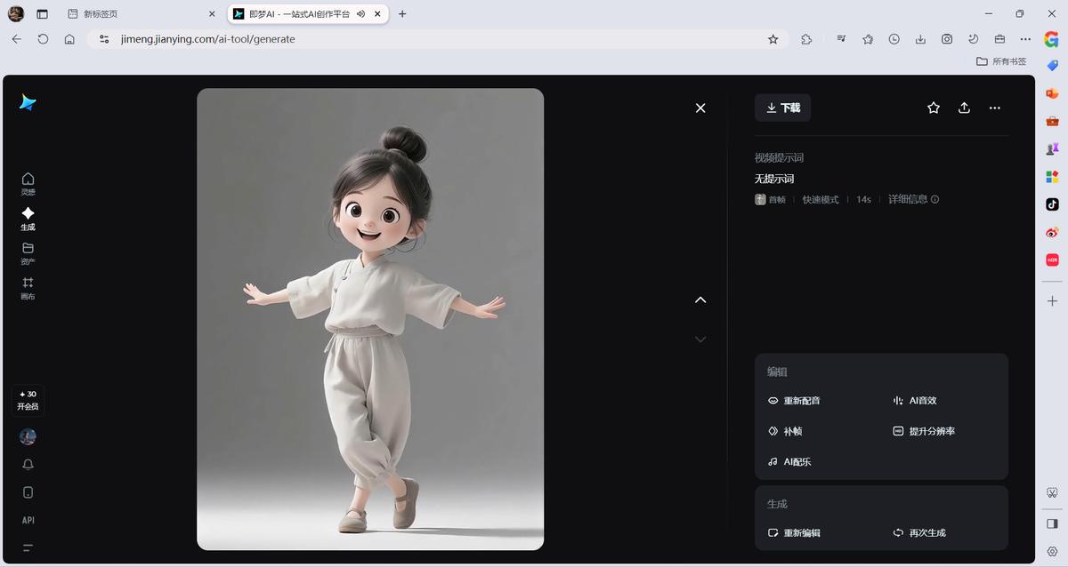Open the browser extensions puzzle icon
The width and height of the screenshot is (1068, 567).
coord(806,39)
